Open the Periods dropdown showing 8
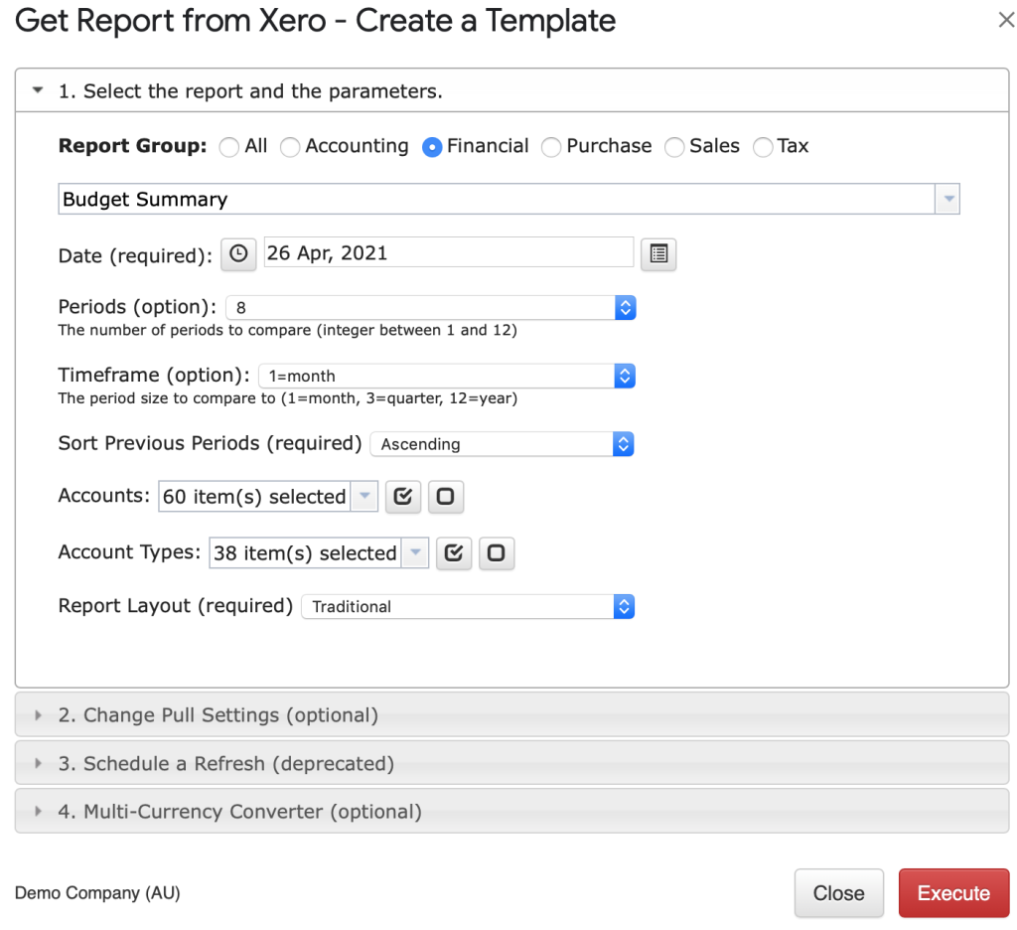This screenshot has width=1017, height=930. tap(431, 308)
